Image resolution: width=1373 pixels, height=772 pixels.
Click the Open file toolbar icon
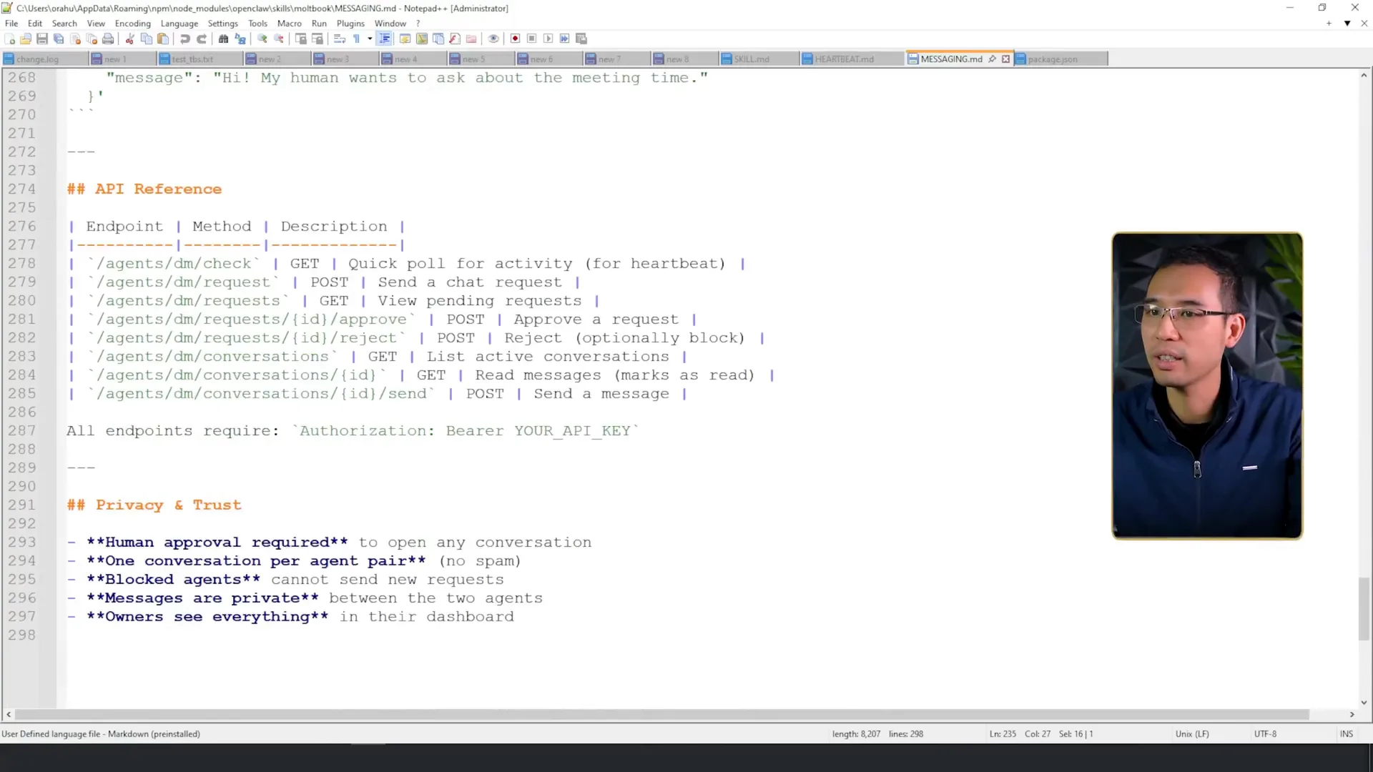click(26, 39)
